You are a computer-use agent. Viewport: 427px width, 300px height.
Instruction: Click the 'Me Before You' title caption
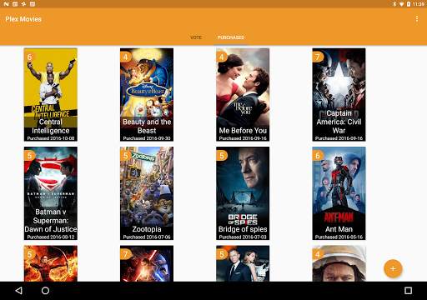(x=243, y=130)
